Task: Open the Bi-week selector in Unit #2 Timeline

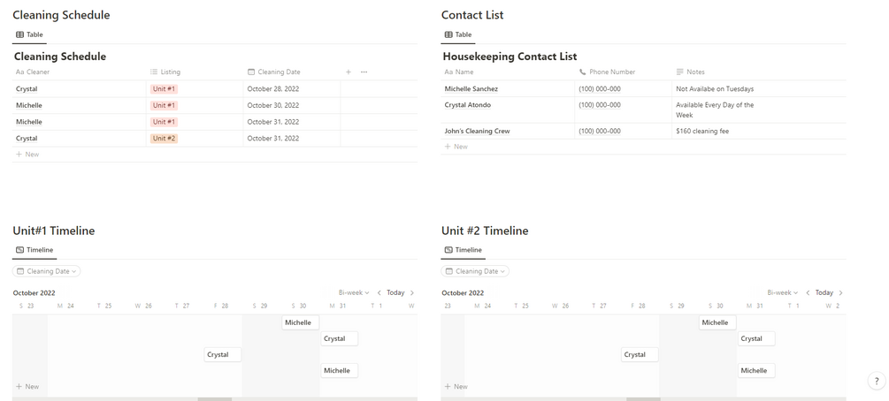Action: point(782,293)
